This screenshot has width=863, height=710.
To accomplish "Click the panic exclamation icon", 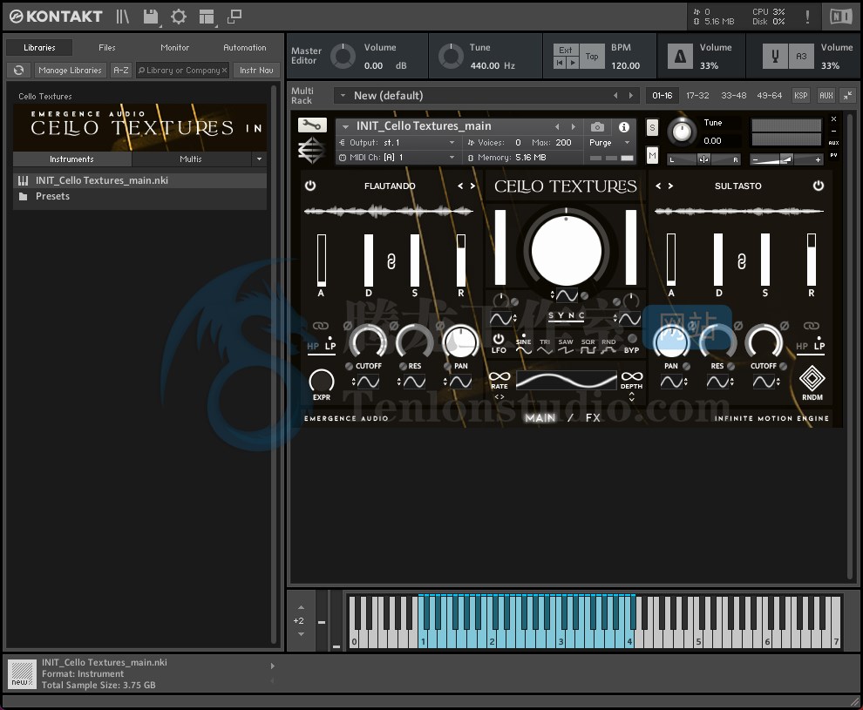I will coord(807,17).
